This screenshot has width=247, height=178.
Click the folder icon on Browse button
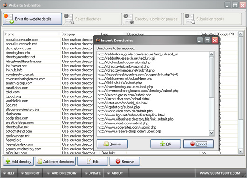pos(106,144)
